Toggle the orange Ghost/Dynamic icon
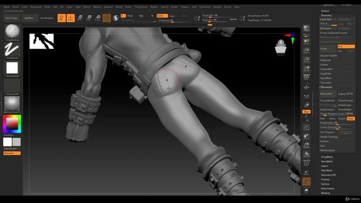Screen dimensions: 361x203 (306, 182)
